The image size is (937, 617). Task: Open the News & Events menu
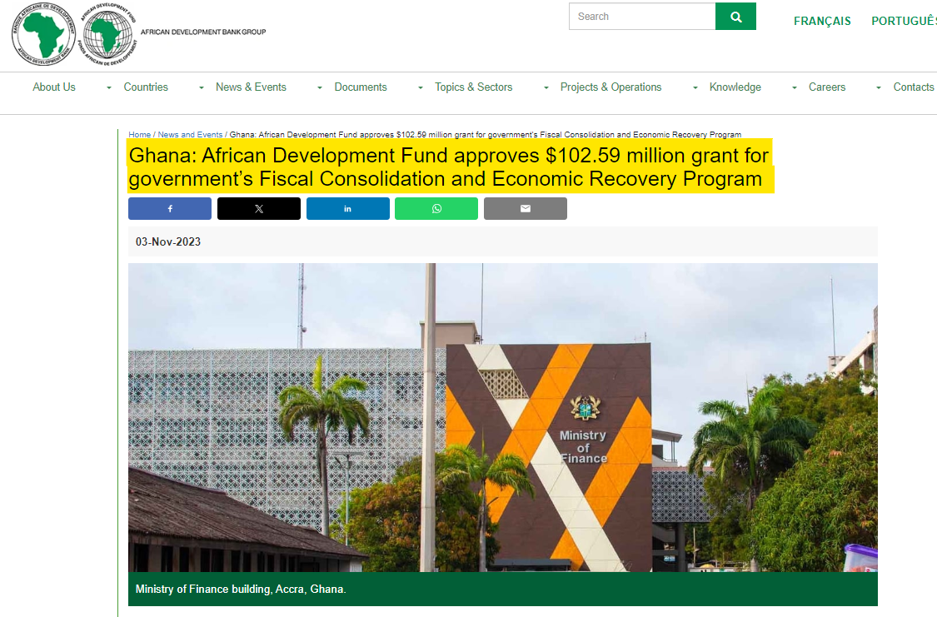(x=251, y=87)
